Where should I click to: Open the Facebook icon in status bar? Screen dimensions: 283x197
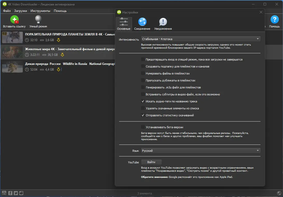pyautogui.click(x=10, y=193)
